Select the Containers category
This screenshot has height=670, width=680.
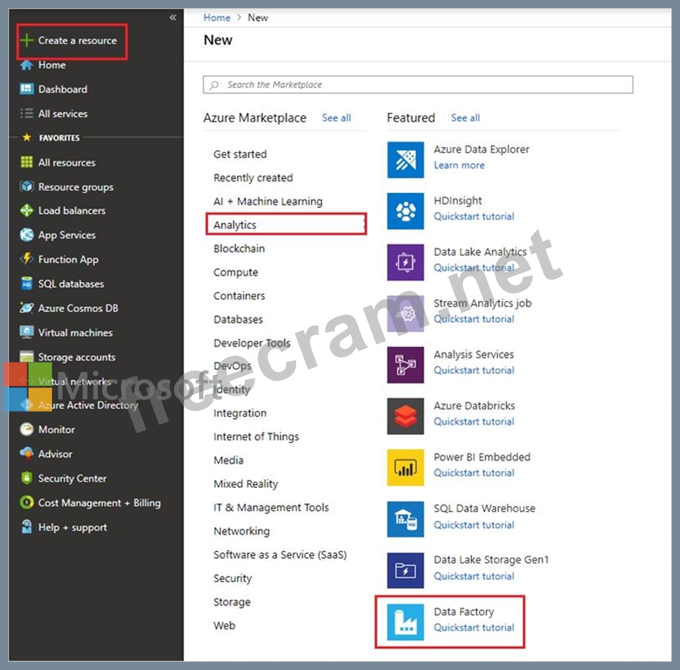coord(239,296)
